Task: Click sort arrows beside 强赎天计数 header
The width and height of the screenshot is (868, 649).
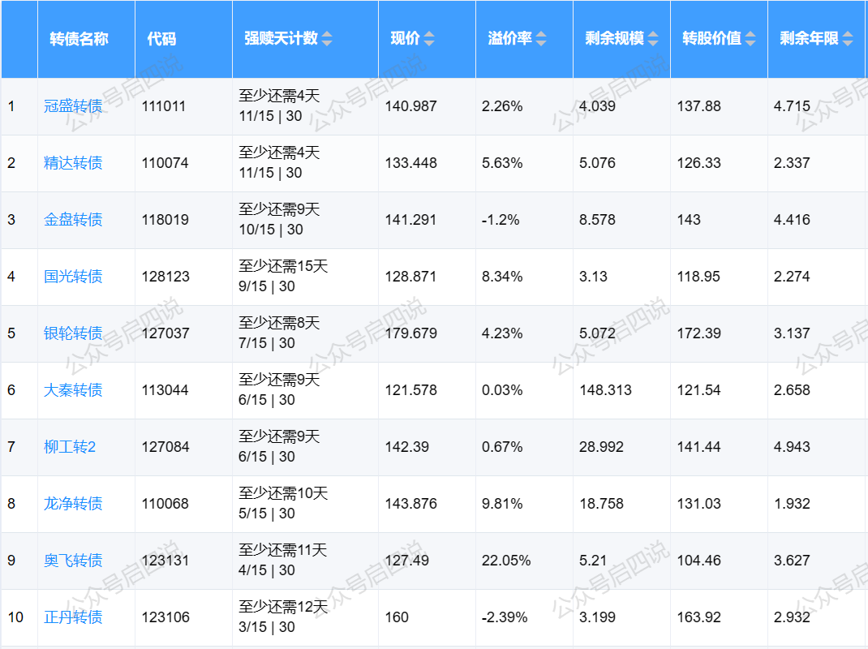Action: pyautogui.click(x=327, y=39)
